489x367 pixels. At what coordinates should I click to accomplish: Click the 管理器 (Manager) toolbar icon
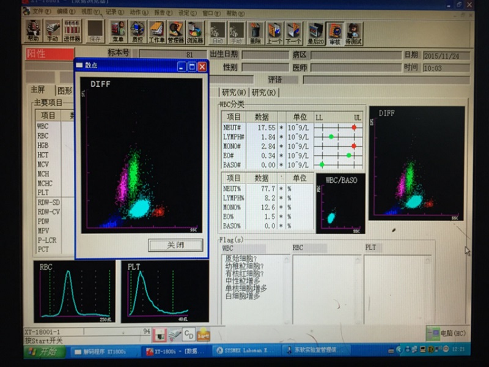pyautogui.click(x=176, y=31)
